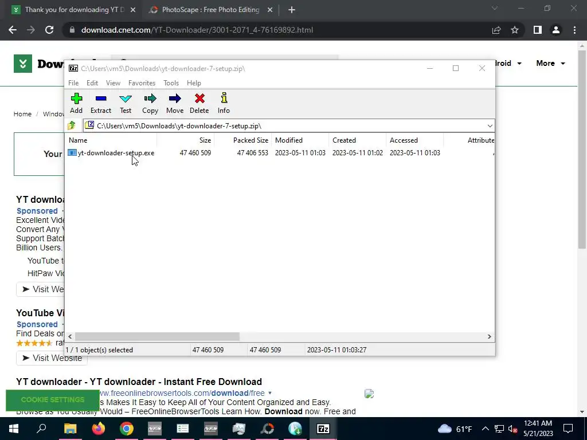Extract files using the Extract toolbar icon
The width and height of the screenshot is (587, 440).
coord(101,103)
